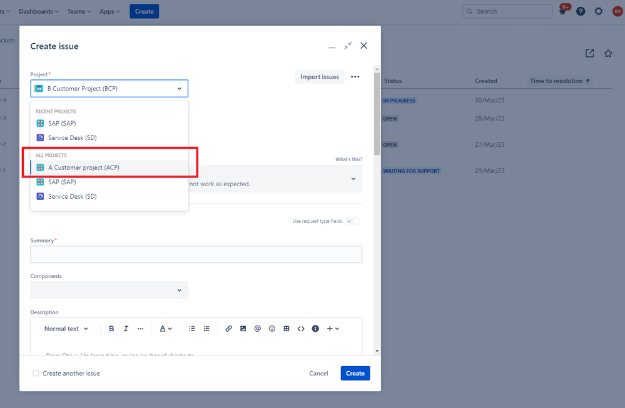The width and height of the screenshot is (625, 408).
Task: Open the help question mark menu
Action: tap(581, 11)
